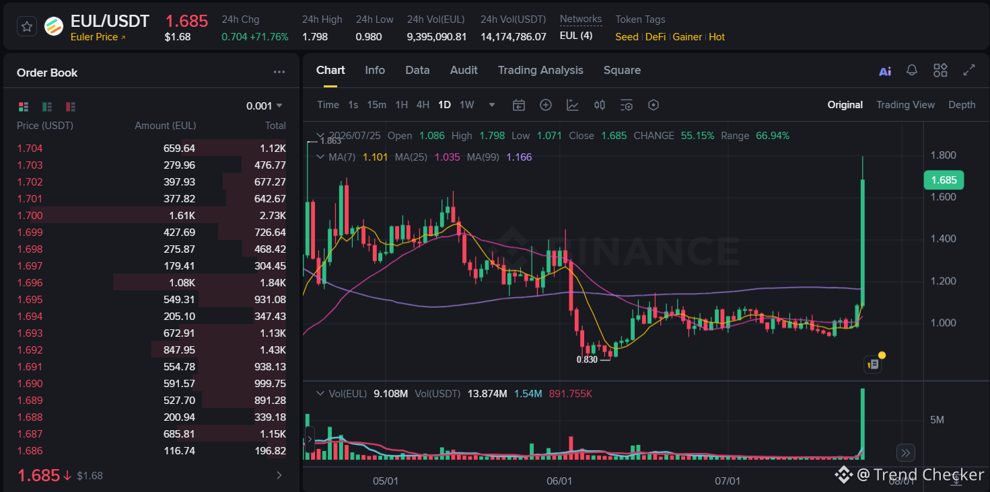The image size is (990, 492).
Task: Click the MA(7) value 1.101
Action: [x=375, y=157]
